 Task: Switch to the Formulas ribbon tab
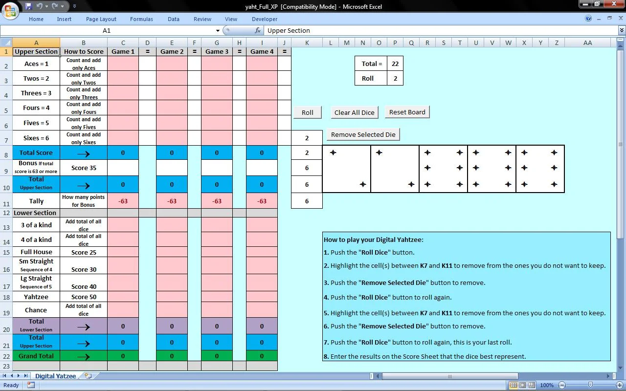coord(141,19)
